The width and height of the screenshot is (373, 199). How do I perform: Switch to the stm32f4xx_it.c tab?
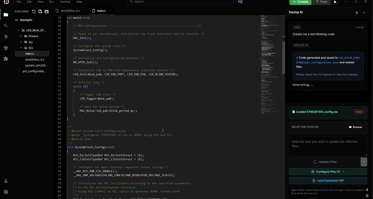pyautogui.click(x=70, y=11)
